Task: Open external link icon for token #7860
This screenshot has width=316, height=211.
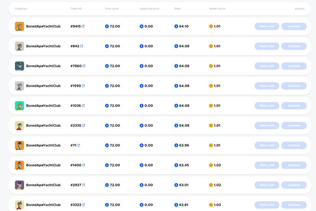Action: point(84,66)
